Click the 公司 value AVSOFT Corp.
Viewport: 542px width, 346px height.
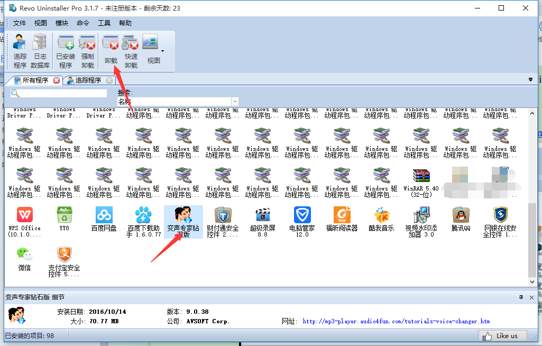[208, 322]
